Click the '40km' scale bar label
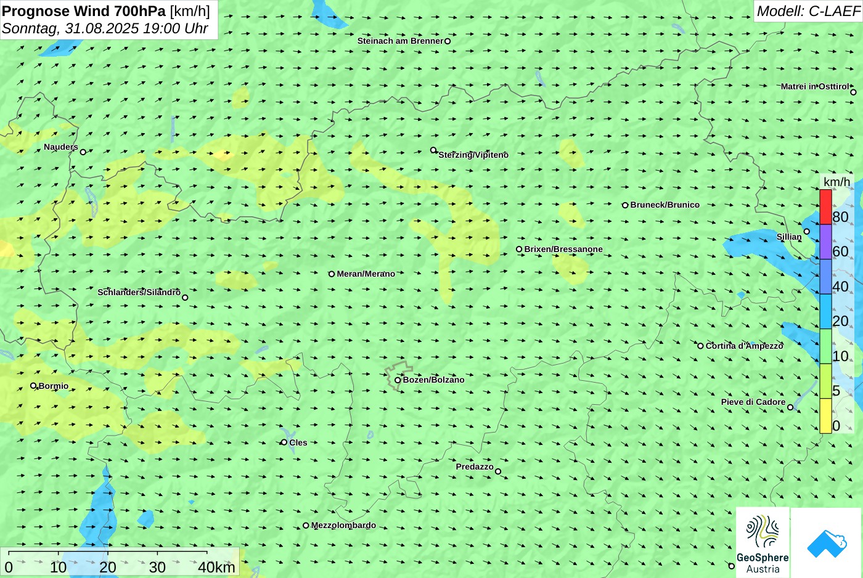Screen dimensions: 863x578 tap(216, 567)
